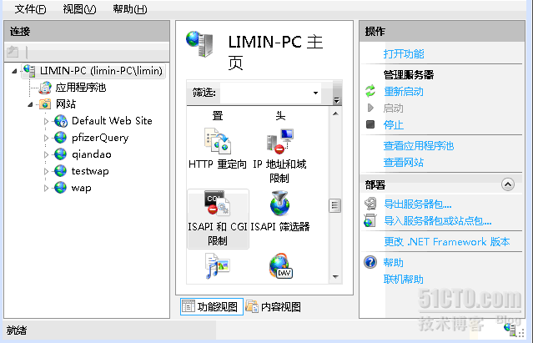Click the feature list scroll down arrow

click(x=335, y=277)
